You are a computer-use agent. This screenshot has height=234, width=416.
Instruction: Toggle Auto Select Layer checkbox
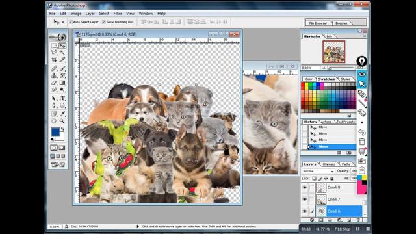click(x=71, y=22)
